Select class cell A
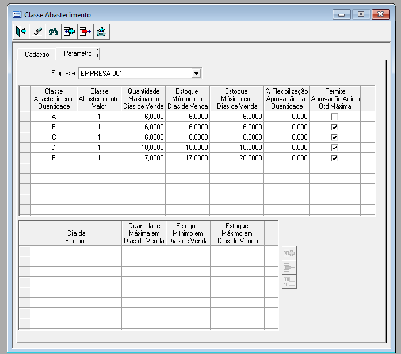 (54, 117)
